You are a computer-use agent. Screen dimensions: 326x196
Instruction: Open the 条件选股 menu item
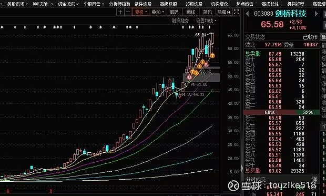click(x=143, y=4)
